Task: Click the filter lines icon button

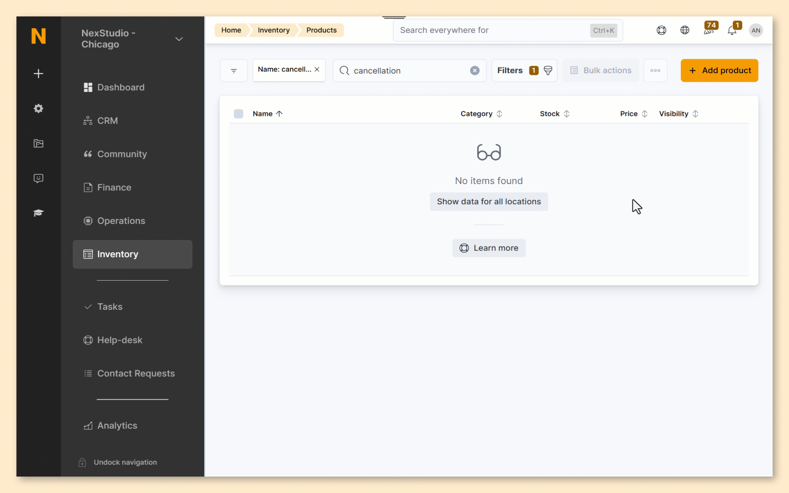Action: click(234, 71)
